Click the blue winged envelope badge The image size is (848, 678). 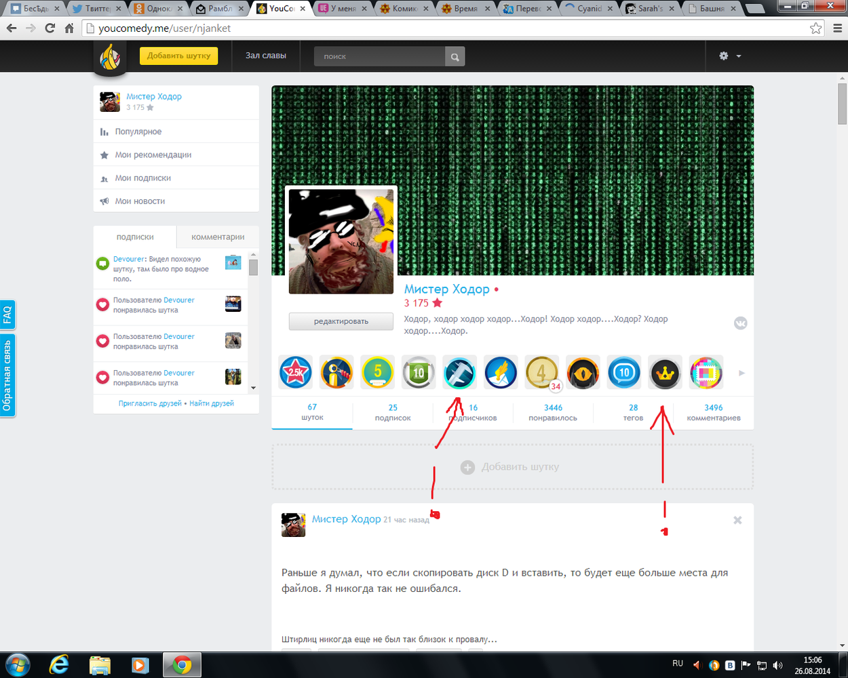click(501, 372)
